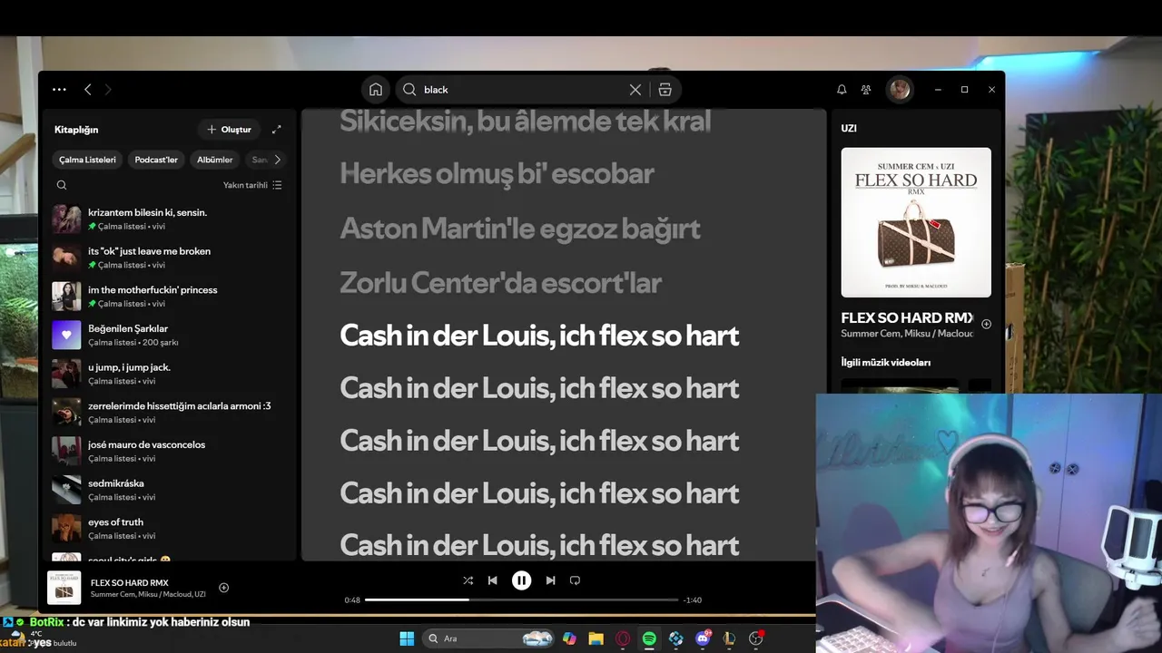Toggle repeat mode

pyautogui.click(x=575, y=580)
